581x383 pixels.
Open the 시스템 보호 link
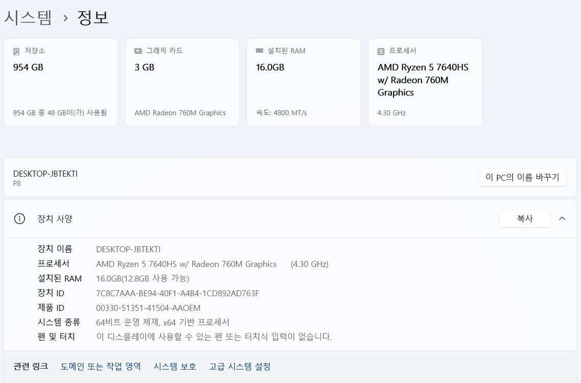click(175, 366)
